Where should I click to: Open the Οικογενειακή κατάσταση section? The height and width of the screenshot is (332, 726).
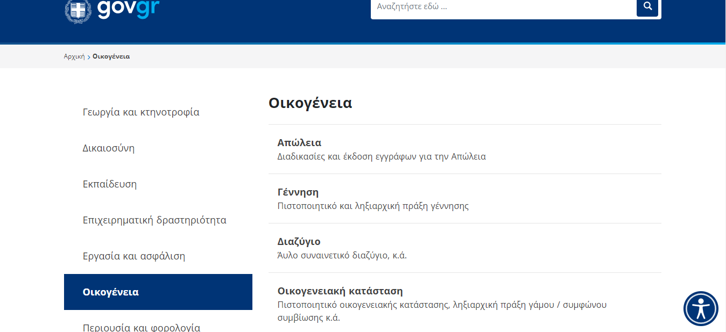[465, 302]
